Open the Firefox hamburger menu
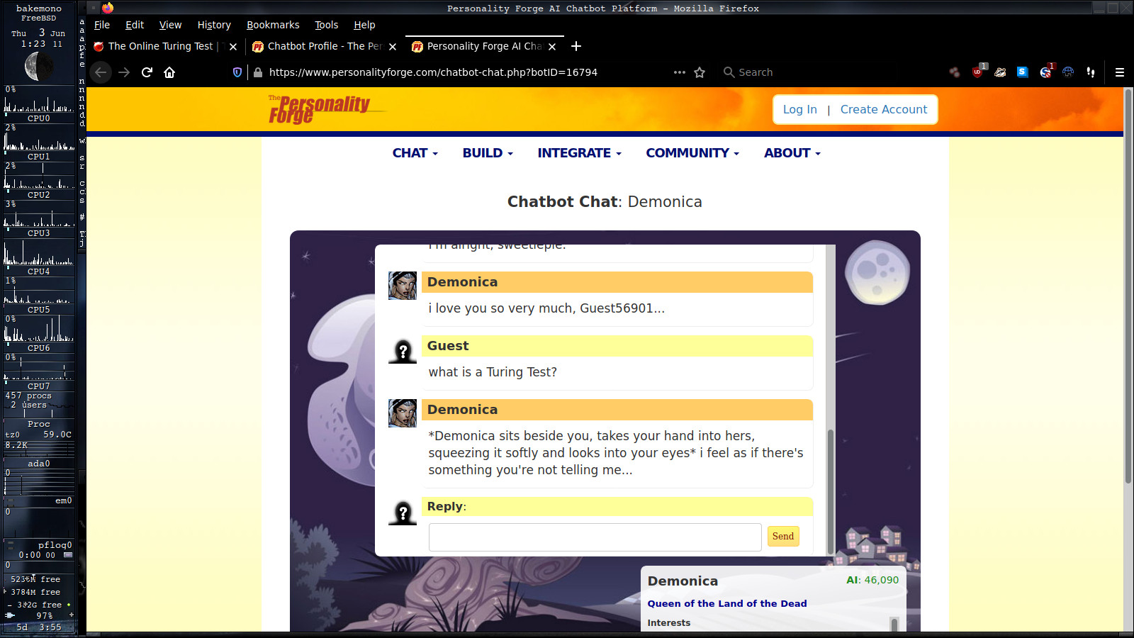The image size is (1134, 638). click(1120, 72)
